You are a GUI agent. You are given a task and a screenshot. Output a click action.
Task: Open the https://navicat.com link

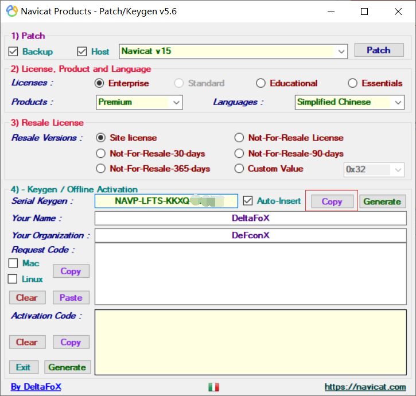pyautogui.click(x=365, y=387)
